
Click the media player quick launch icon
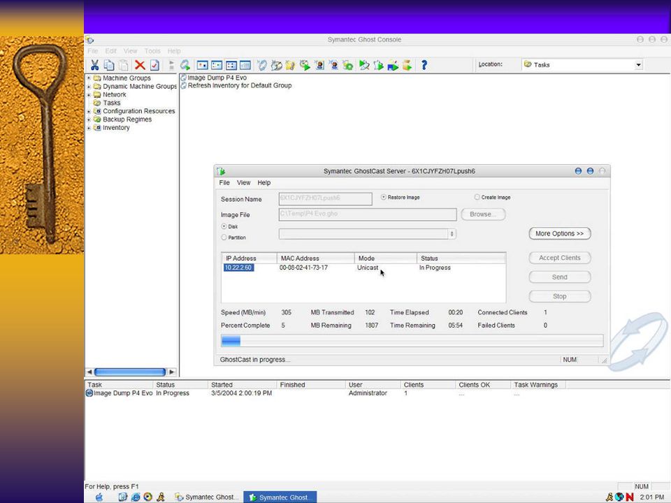coord(148,497)
